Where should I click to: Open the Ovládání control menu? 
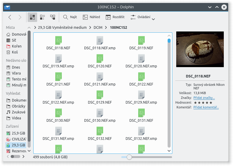(x=143, y=17)
